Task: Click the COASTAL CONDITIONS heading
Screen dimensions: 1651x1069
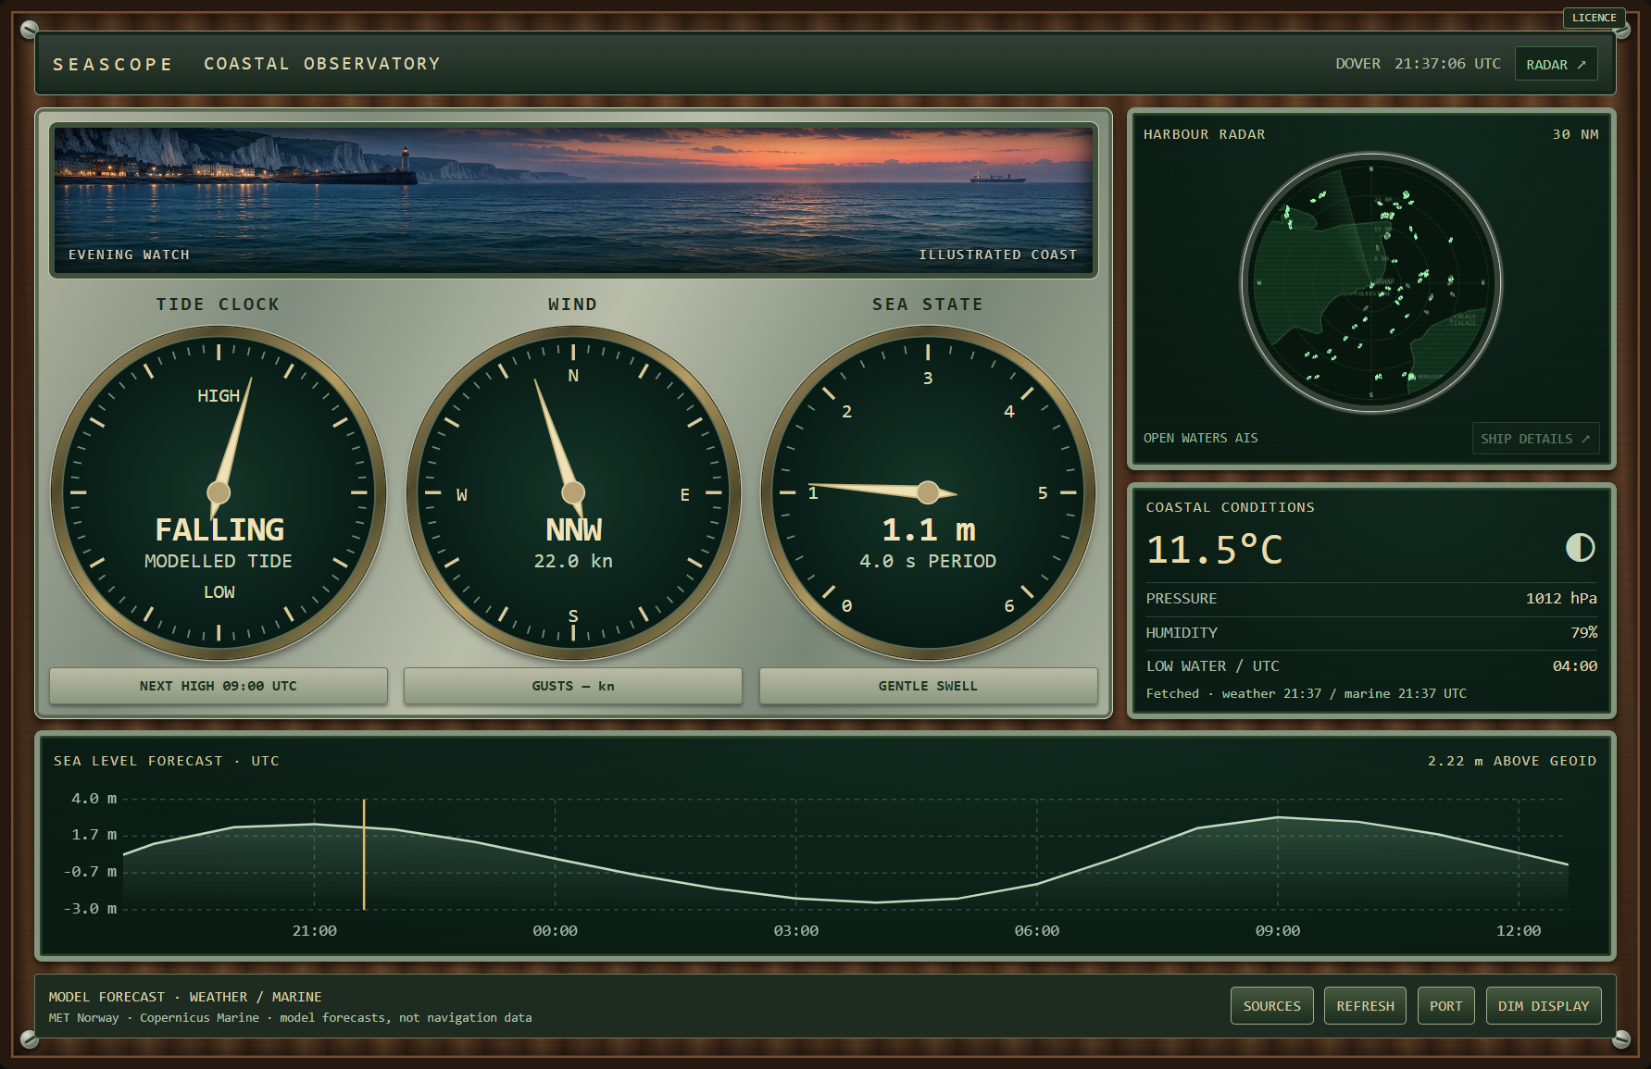Action: tap(1230, 507)
